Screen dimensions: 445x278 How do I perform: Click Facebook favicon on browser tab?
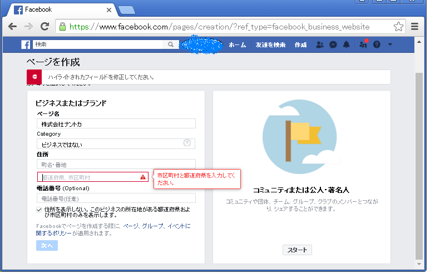18,10
